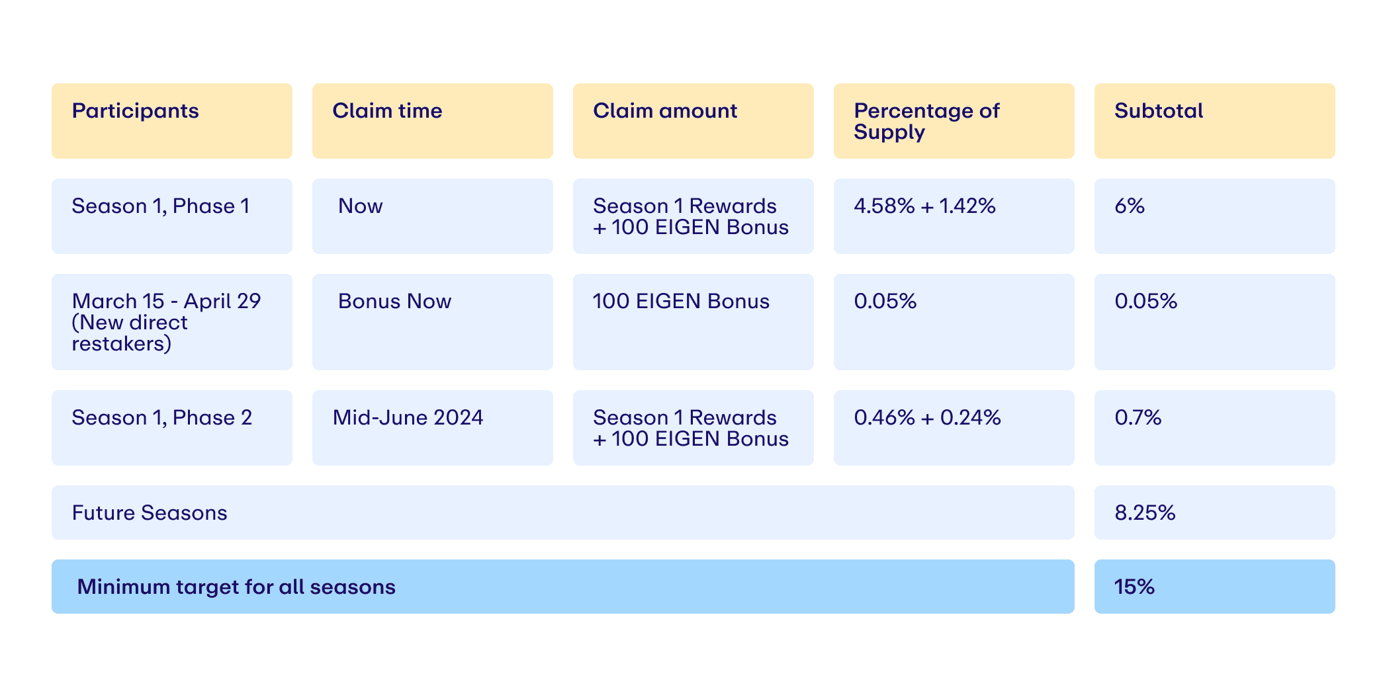Select the 6% subtotal cell
The height and width of the screenshot is (697, 1387).
click(x=1214, y=216)
